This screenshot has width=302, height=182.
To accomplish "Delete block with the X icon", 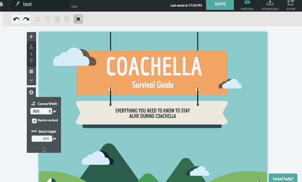I will 31,81.
